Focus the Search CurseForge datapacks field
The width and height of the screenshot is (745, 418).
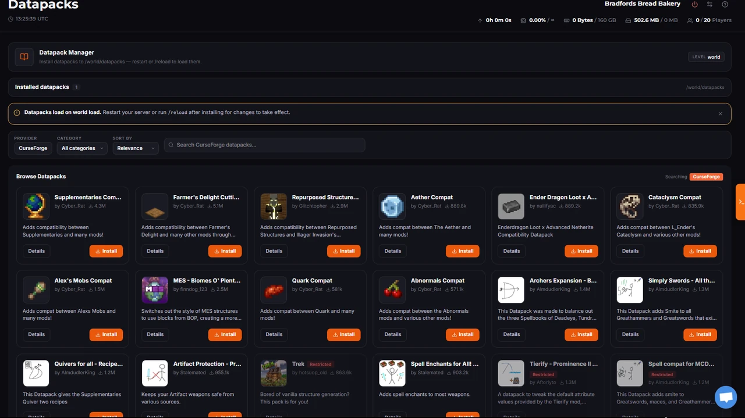click(264, 145)
